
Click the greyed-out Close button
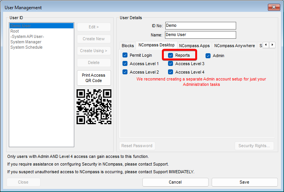pos(23,182)
